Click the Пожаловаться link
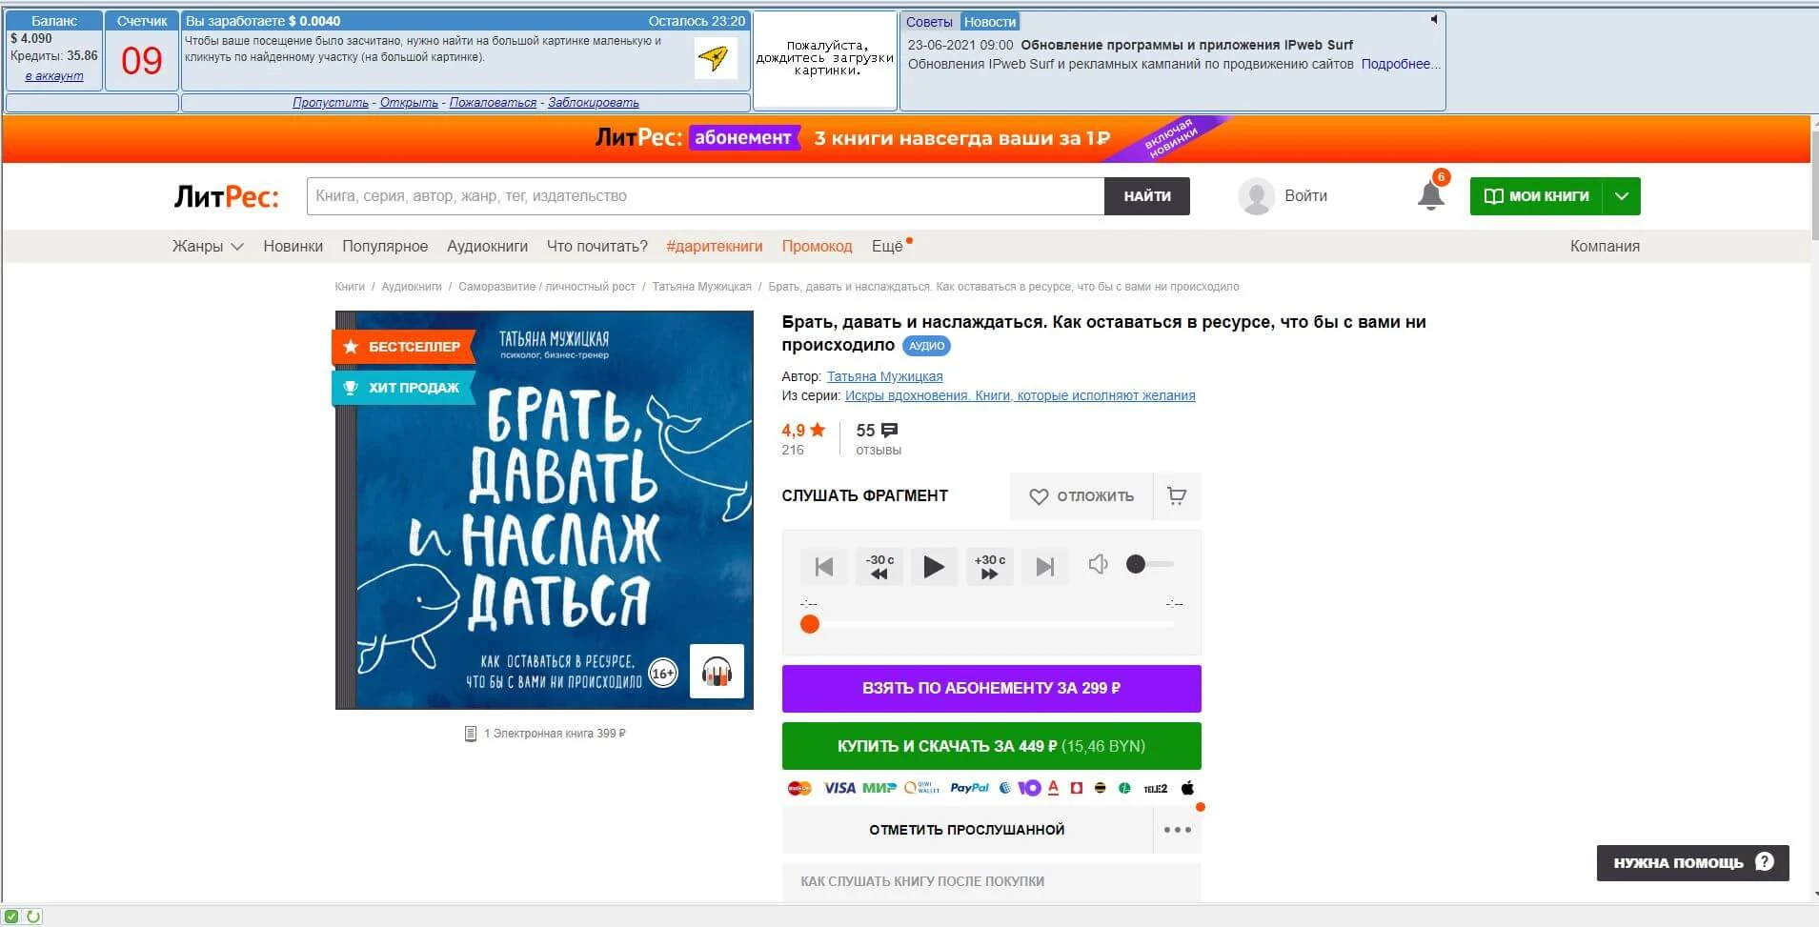 (493, 102)
